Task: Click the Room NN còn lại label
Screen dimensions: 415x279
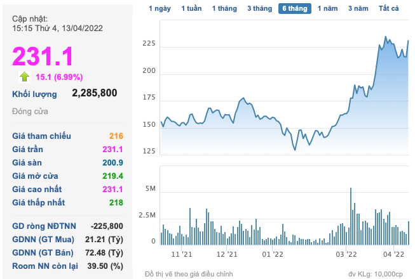Action: [44, 266]
